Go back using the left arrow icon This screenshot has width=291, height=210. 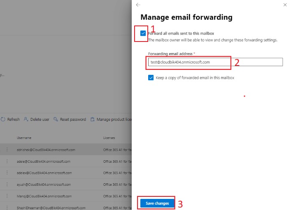pyautogui.click(x=138, y=5)
